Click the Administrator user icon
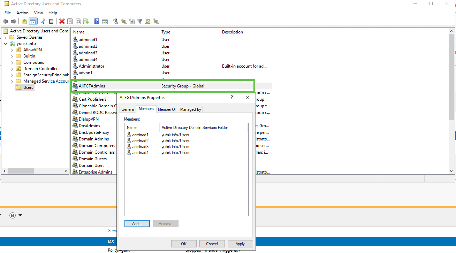The width and height of the screenshot is (456, 253). [x=75, y=66]
